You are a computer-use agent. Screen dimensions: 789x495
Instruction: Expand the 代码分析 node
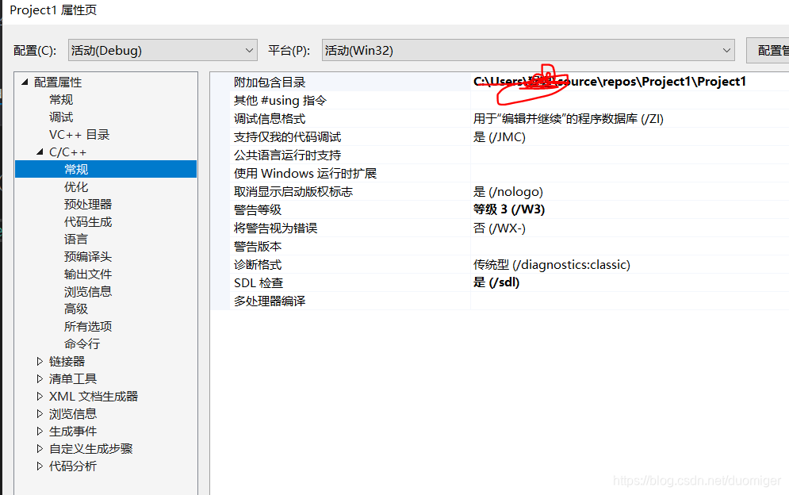[x=40, y=466]
